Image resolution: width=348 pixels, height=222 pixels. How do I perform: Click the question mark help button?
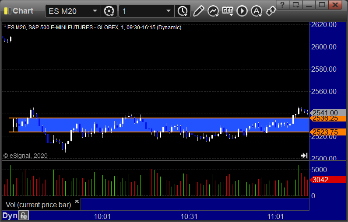tap(284, 5)
